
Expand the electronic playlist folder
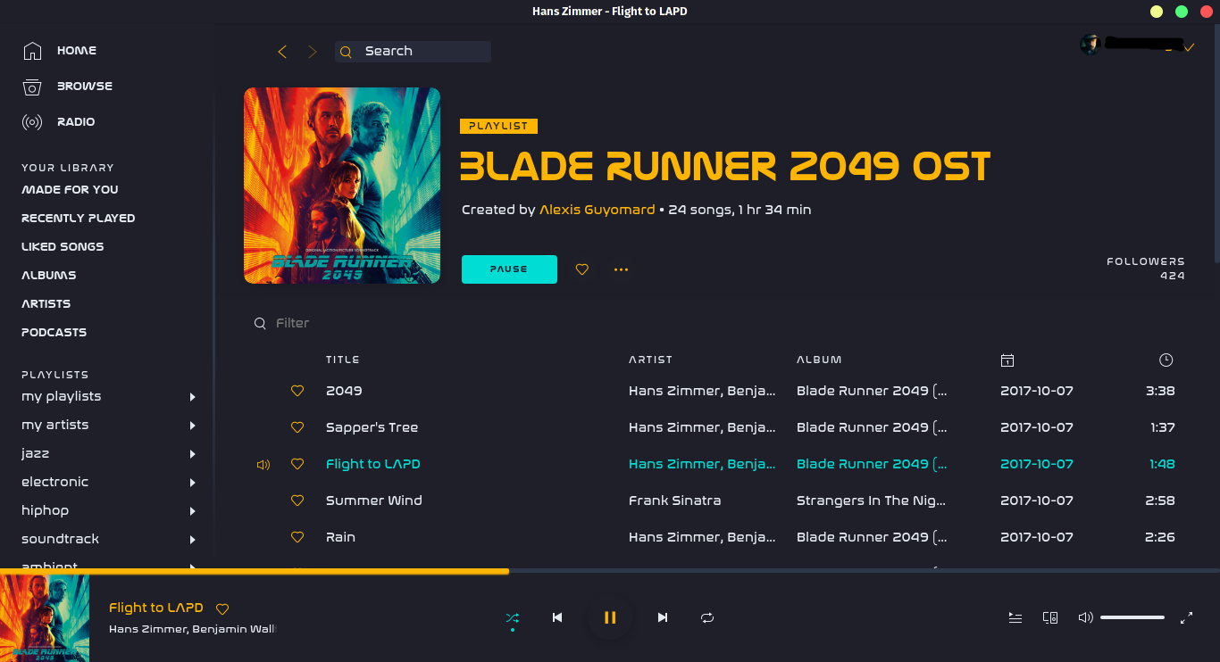click(x=193, y=483)
